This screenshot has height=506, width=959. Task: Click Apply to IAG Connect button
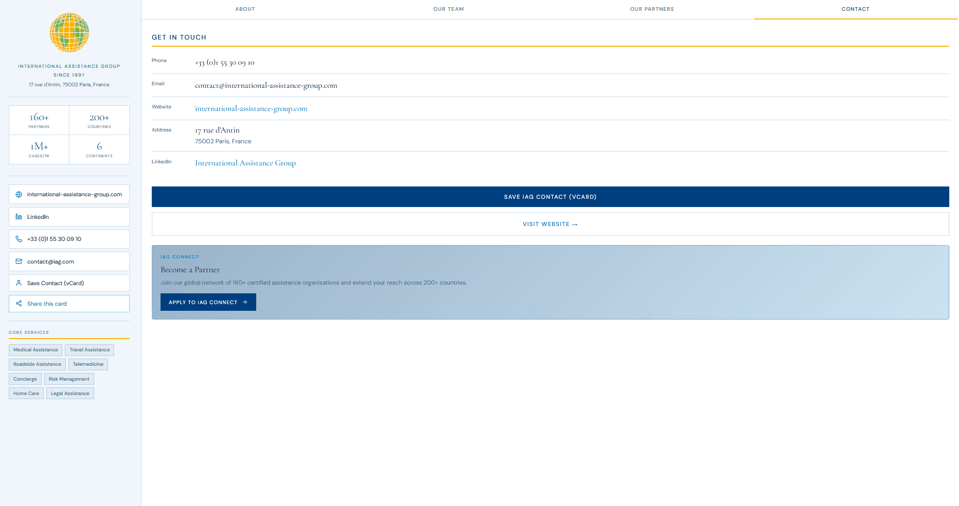click(x=208, y=302)
